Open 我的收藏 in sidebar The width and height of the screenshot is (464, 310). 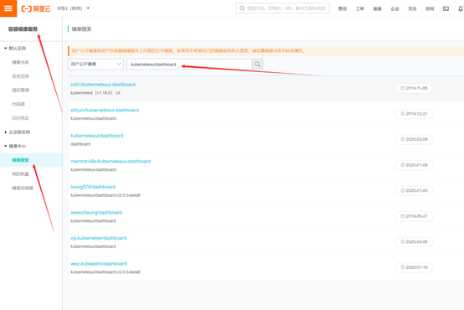pos(20,174)
